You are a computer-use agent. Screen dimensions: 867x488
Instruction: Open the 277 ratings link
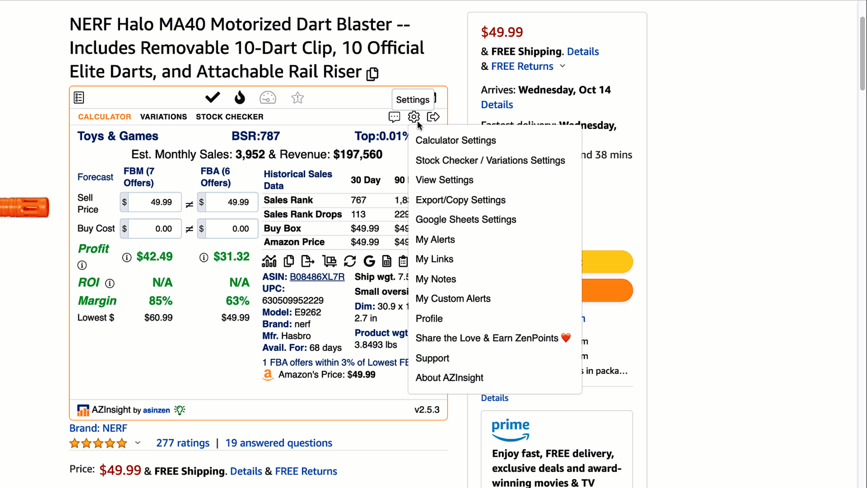183,443
